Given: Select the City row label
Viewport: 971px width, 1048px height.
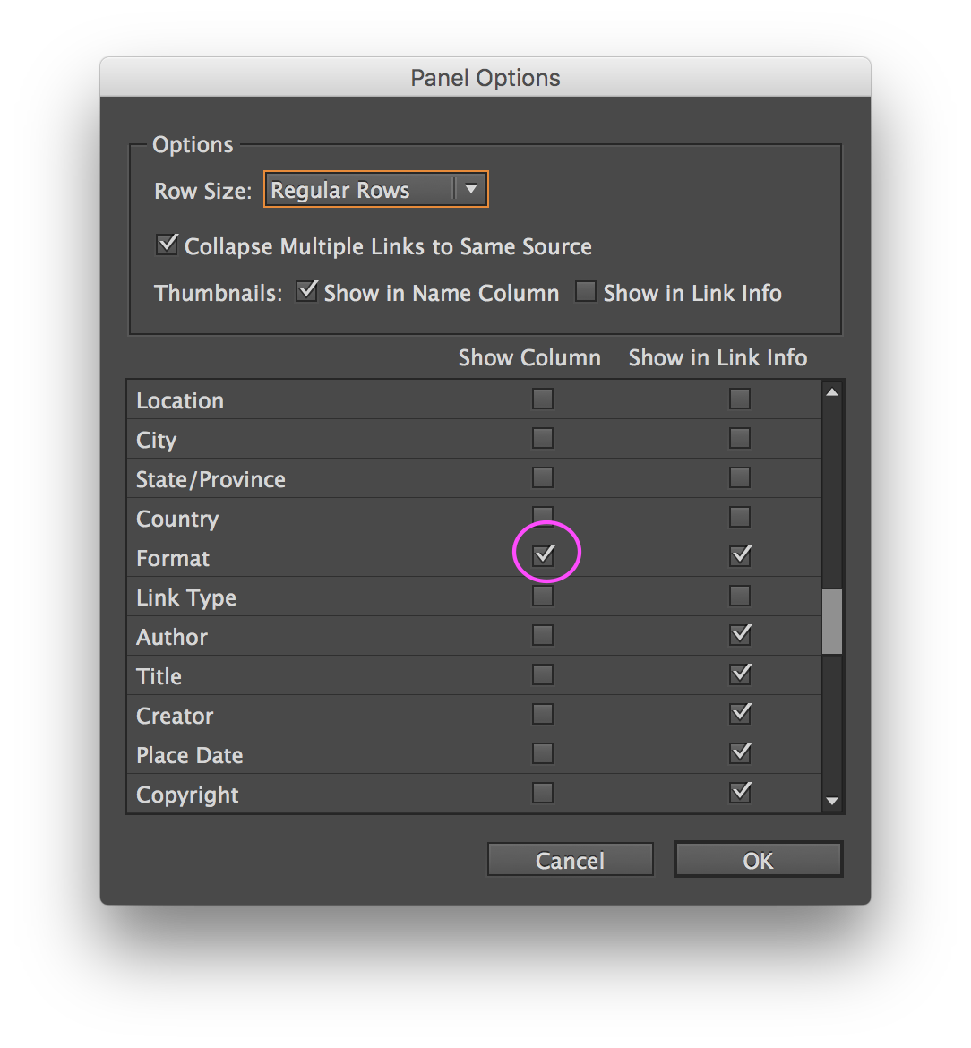Looking at the screenshot, I should 157,440.
